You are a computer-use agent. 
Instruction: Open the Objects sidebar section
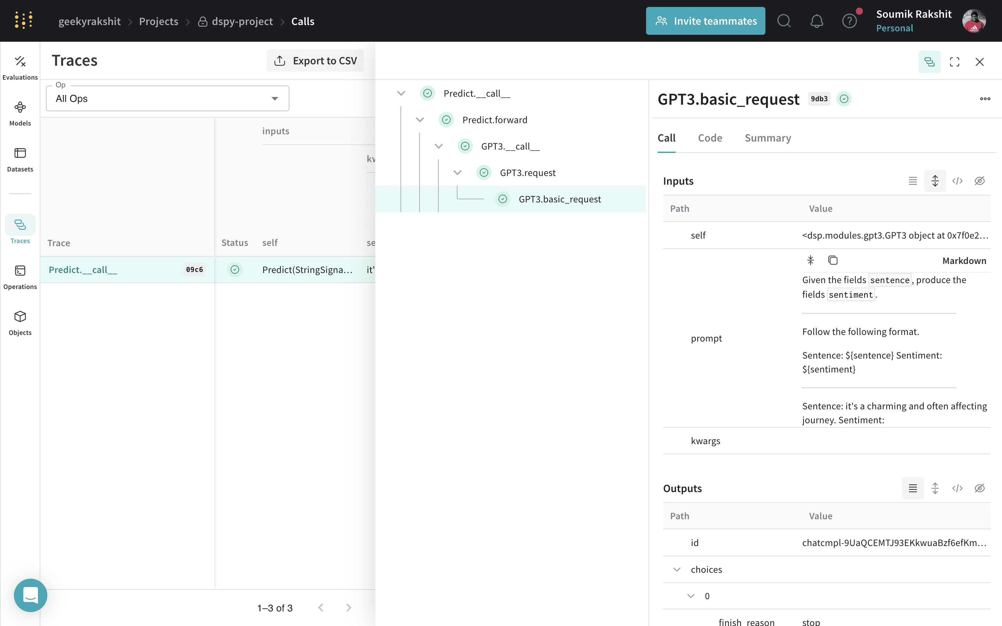coord(20,323)
